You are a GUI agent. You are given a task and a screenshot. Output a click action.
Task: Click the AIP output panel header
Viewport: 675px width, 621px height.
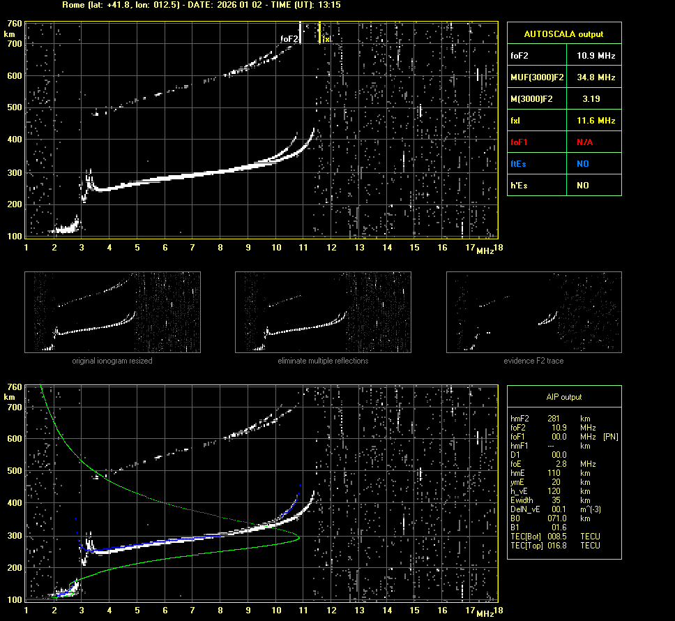click(x=563, y=397)
